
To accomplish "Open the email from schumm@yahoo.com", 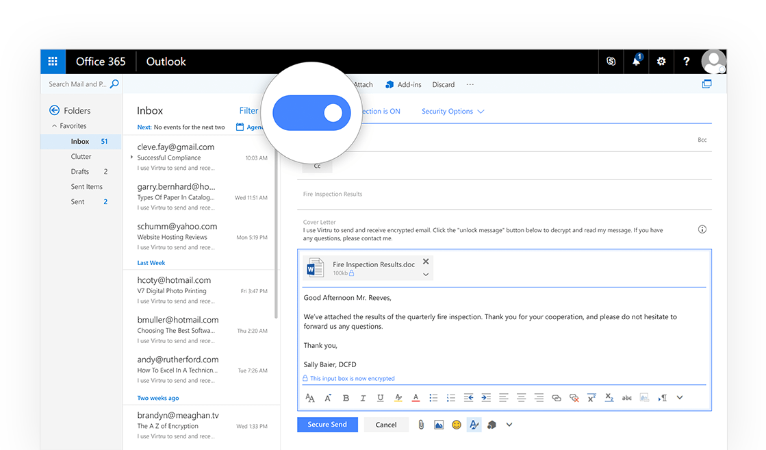I will (x=201, y=236).
